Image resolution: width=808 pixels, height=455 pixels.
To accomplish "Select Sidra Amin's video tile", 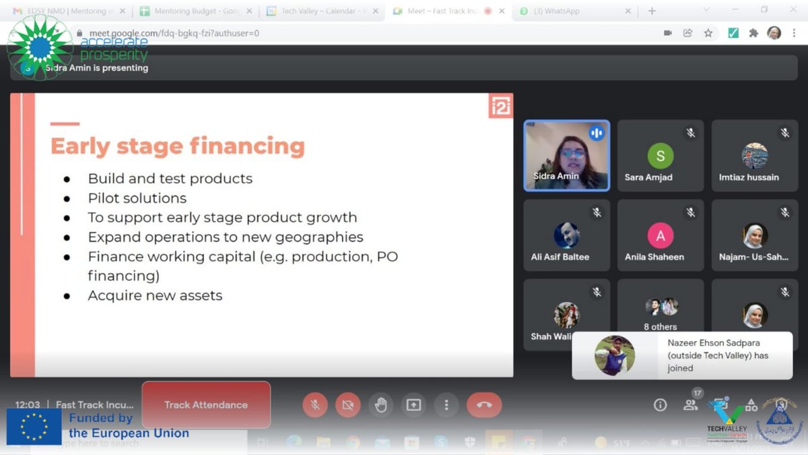I will click(x=566, y=156).
